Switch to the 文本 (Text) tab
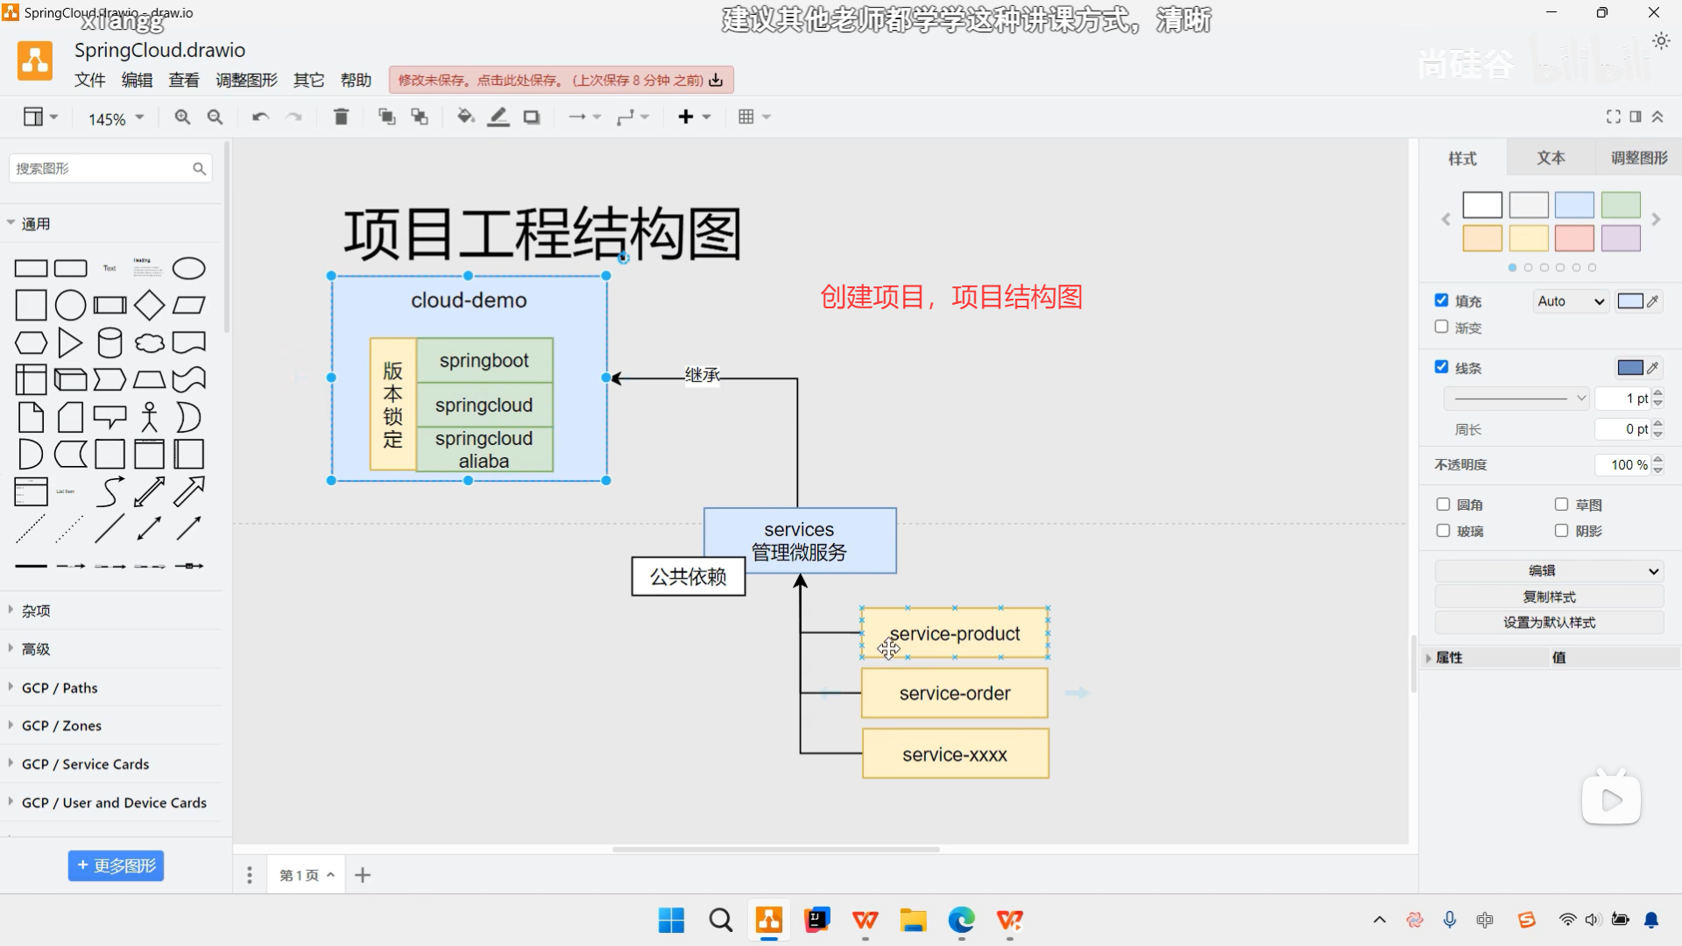Viewport: 1682px width, 946px height. [1550, 159]
